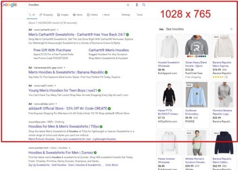Screen dimensions: 238x170
Task: Open the Men's Pullover Hoodies sublink
Action: tap(41, 139)
